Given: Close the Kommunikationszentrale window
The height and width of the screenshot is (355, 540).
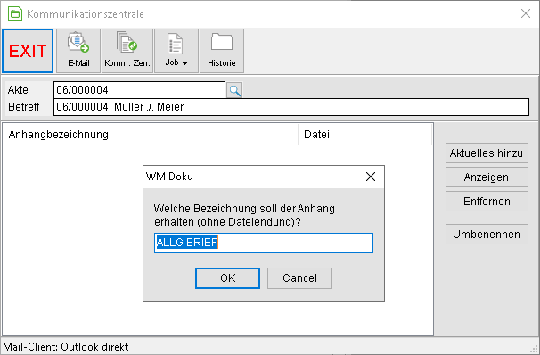Looking at the screenshot, I should (x=526, y=13).
